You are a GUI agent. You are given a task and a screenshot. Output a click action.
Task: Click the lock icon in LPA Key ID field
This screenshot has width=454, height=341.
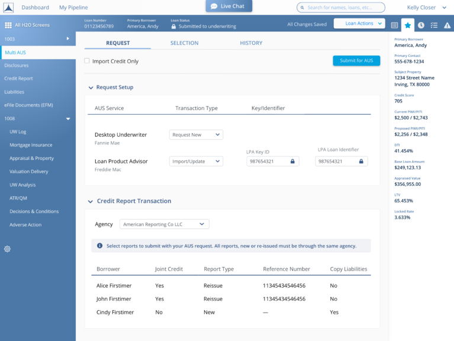(x=292, y=161)
